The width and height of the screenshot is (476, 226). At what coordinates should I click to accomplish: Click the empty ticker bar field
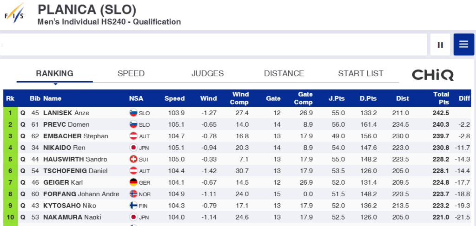coord(213,45)
